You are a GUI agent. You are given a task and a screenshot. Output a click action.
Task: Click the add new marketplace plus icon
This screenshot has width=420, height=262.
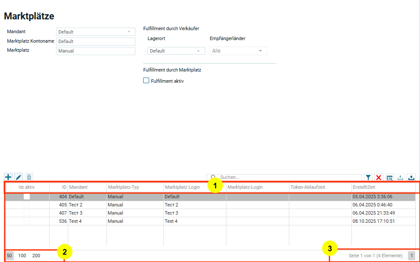click(8, 177)
